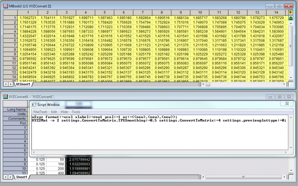This screenshot has width=298, height=186.
Task: Select column 7 header in MBook3 matrix
Action: tap(143, 12)
